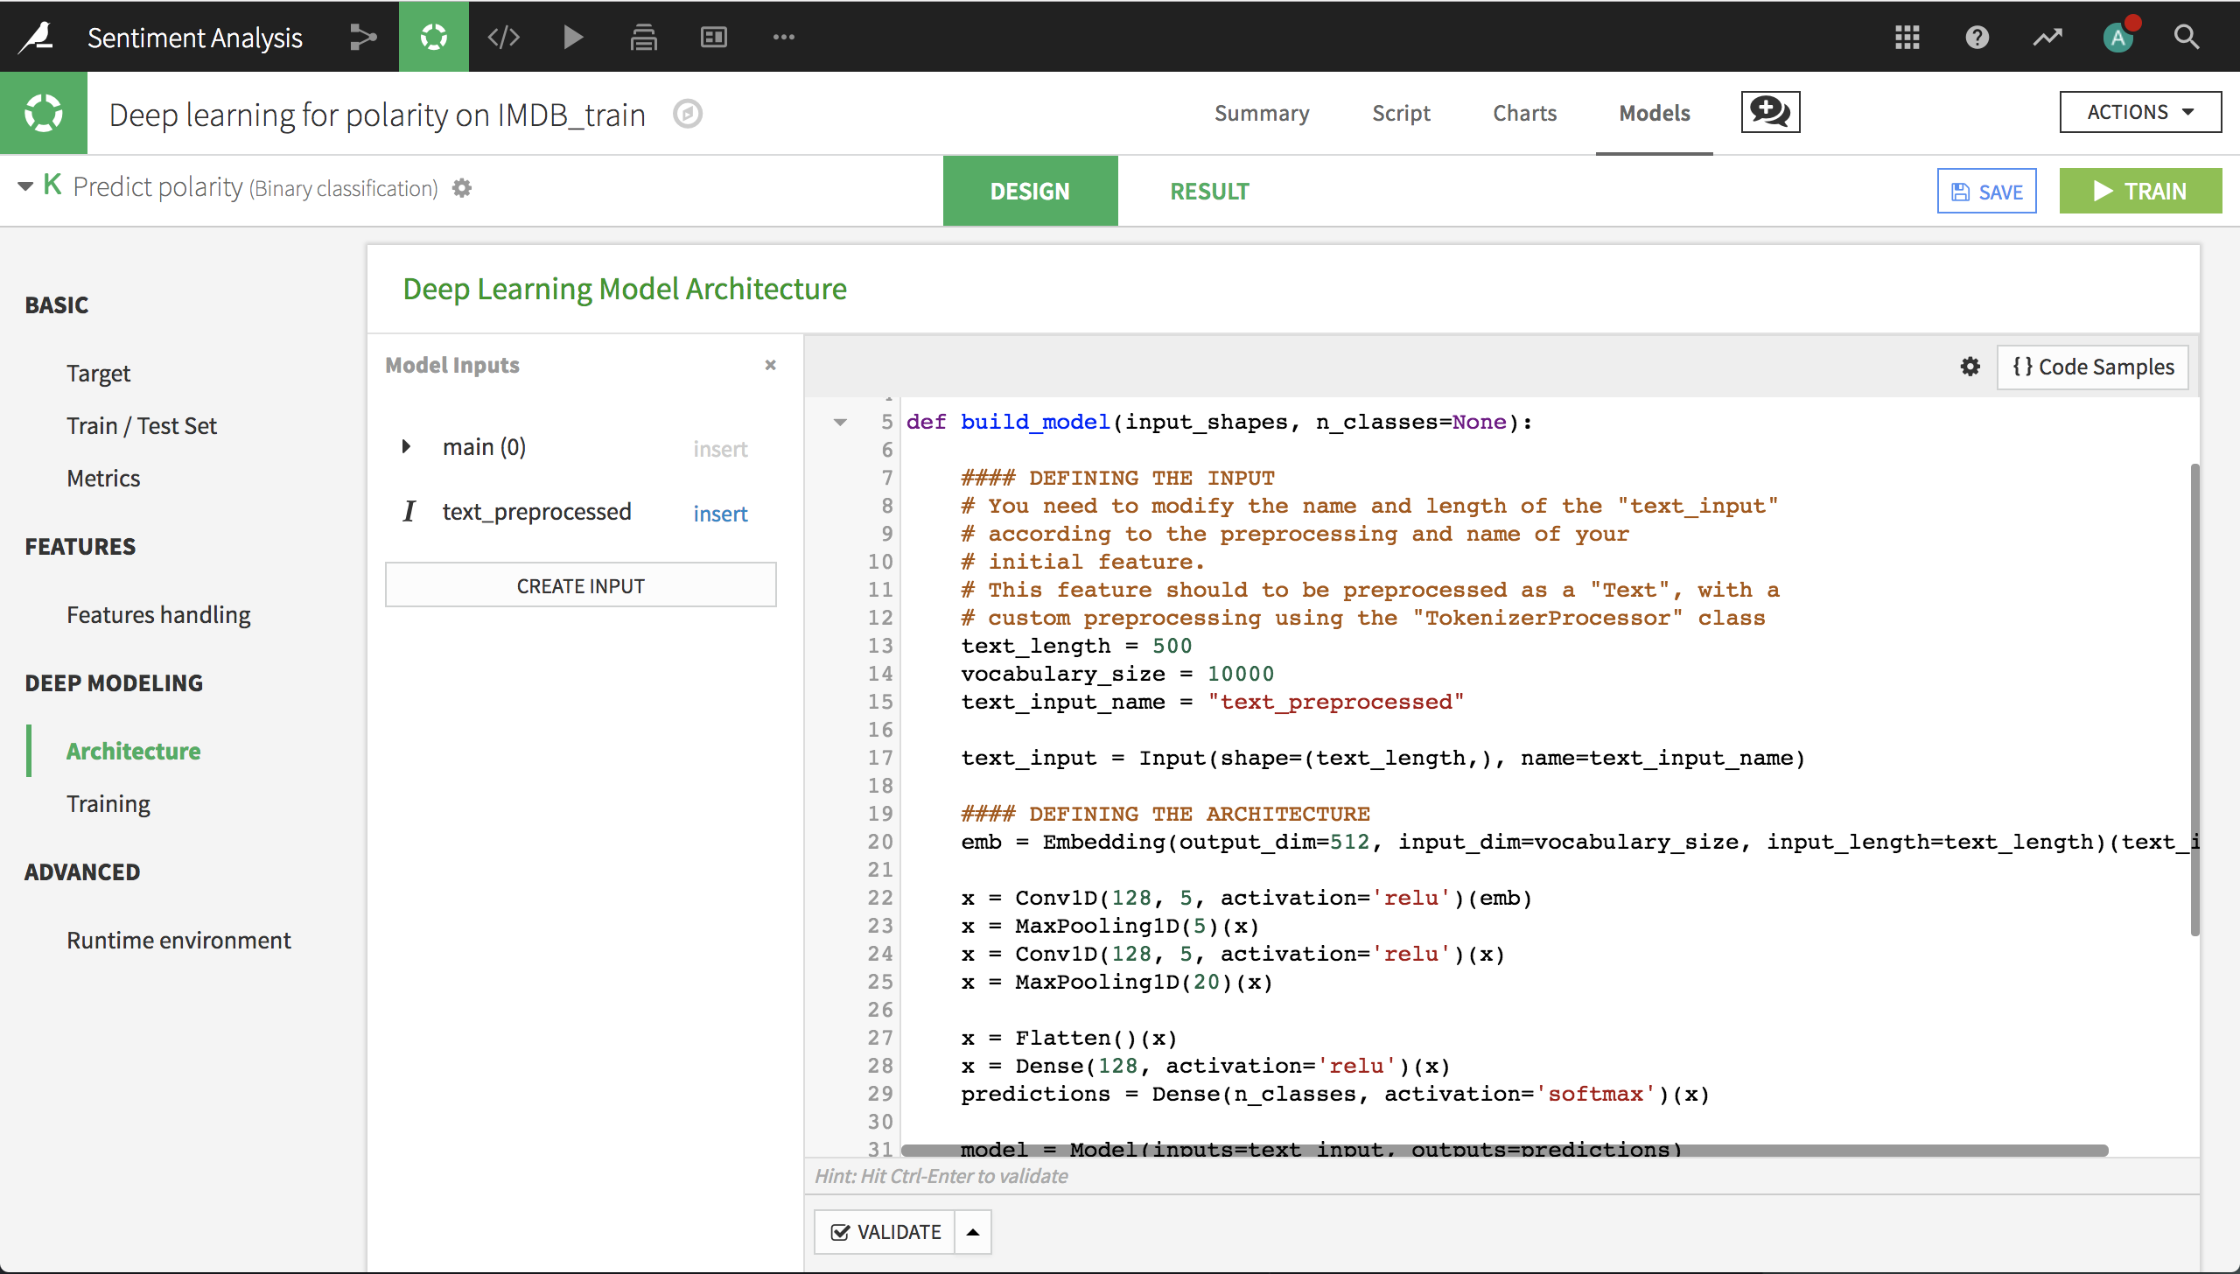The image size is (2240, 1274).
Task: Click the comment/chat bubble icon
Action: (1769, 112)
